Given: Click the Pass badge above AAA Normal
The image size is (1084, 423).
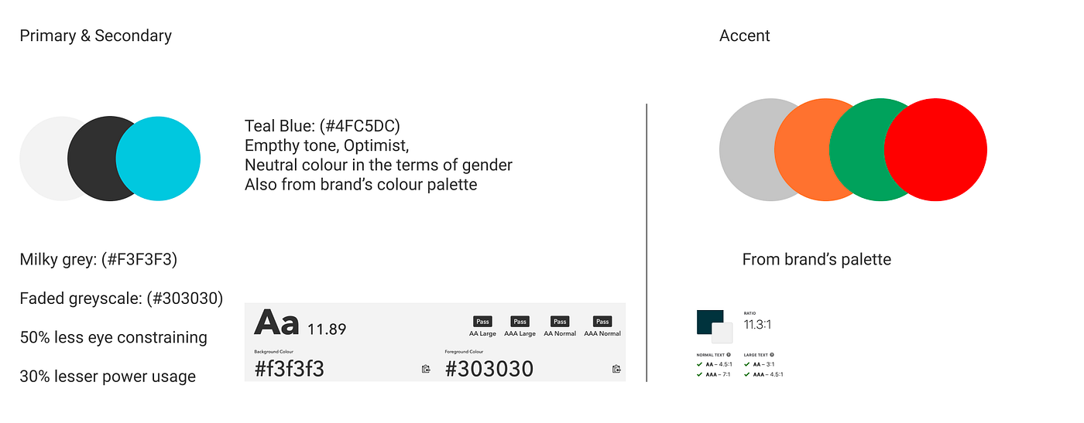Looking at the screenshot, I should coord(602,322).
